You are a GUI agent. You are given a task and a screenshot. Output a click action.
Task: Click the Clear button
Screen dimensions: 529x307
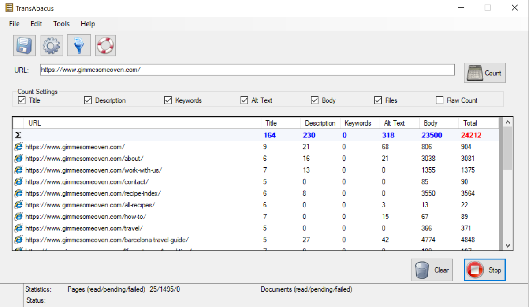pos(432,270)
